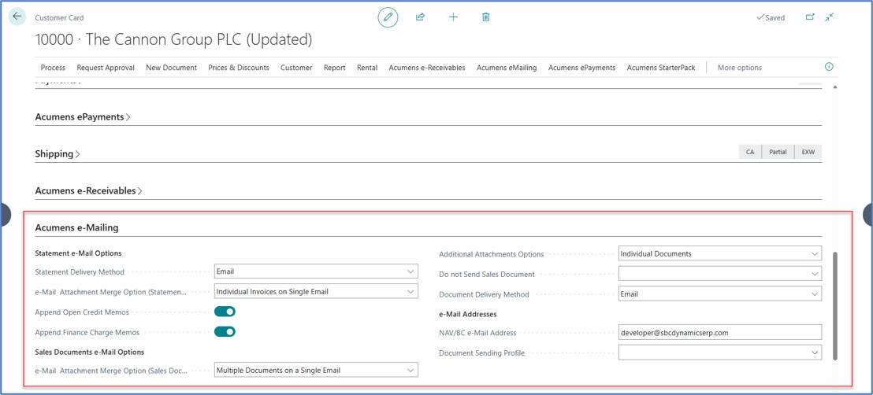This screenshot has width=873, height=395.
Task: Expand the Acumens e-Receivables section
Action: 88,190
